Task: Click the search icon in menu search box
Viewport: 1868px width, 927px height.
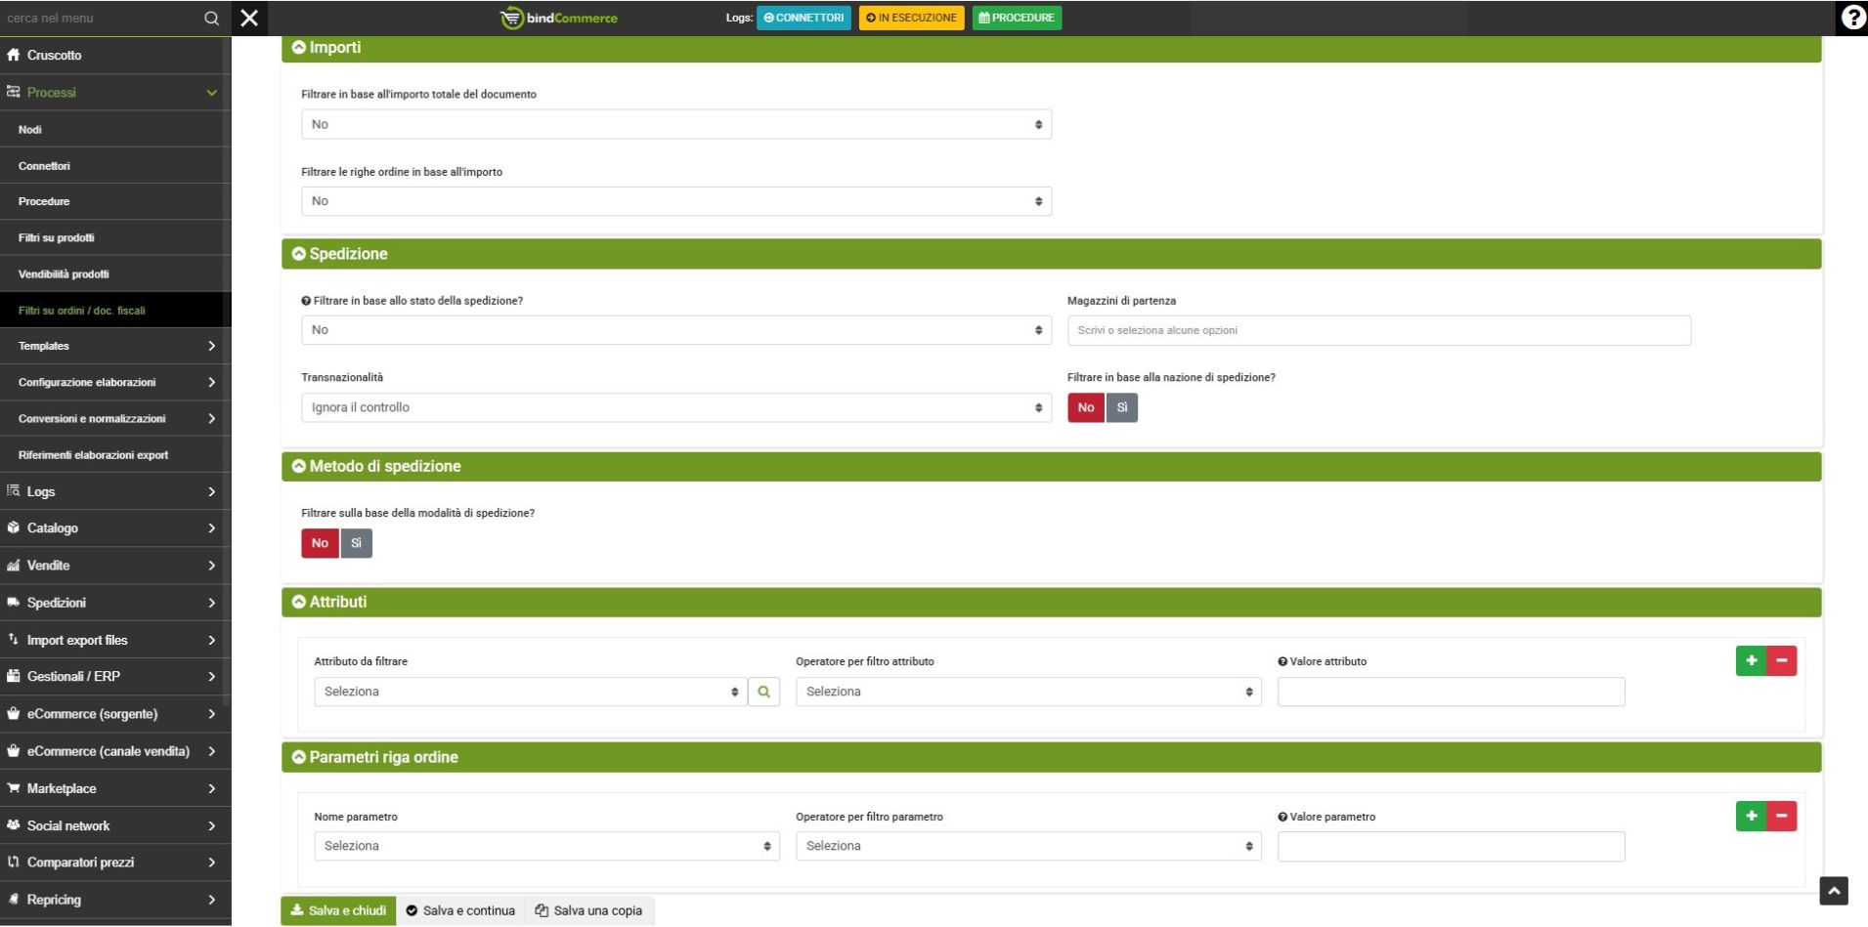Action: click(x=211, y=18)
